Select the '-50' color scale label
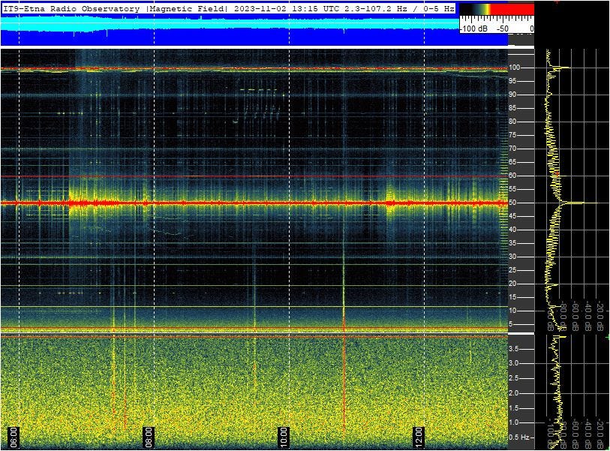Image resolution: width=610 pixels, height=451 pixels. pos(502,29)
